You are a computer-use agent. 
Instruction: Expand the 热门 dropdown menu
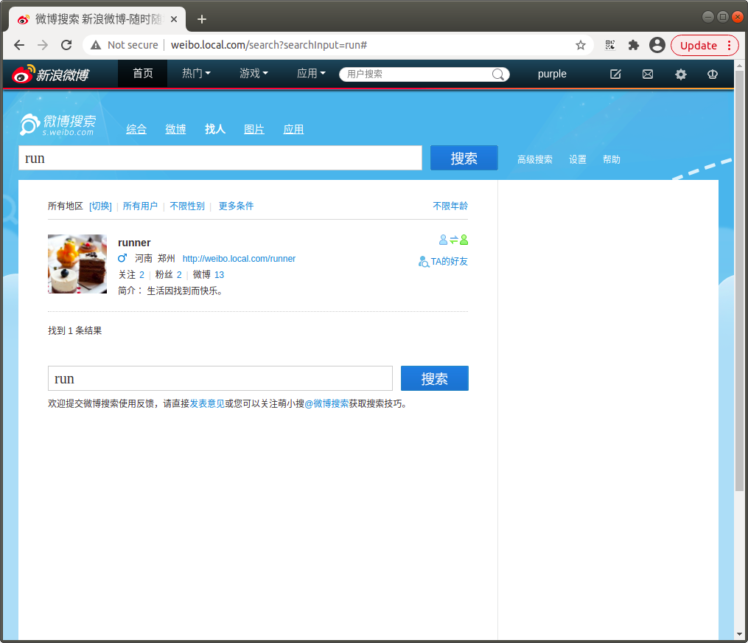click(x=196, y=74)
